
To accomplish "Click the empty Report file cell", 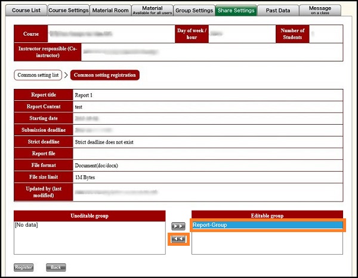I will pyautogui.click(x=207, y=153).
